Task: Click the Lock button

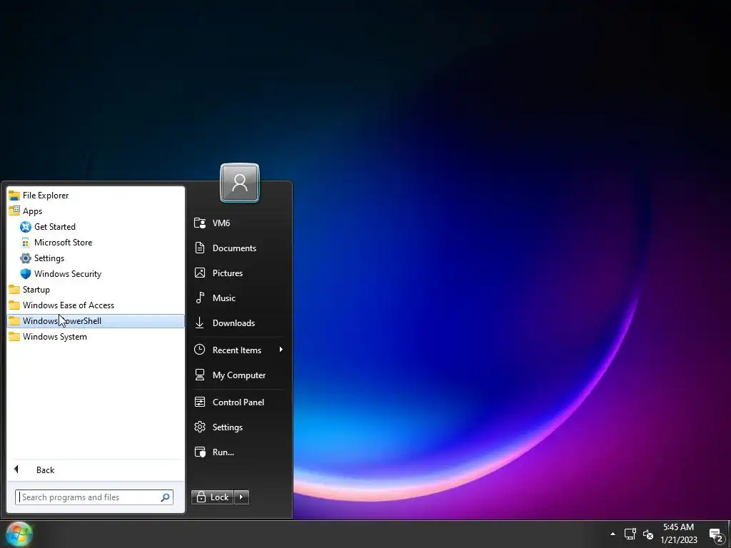Action: coord(213,497)
